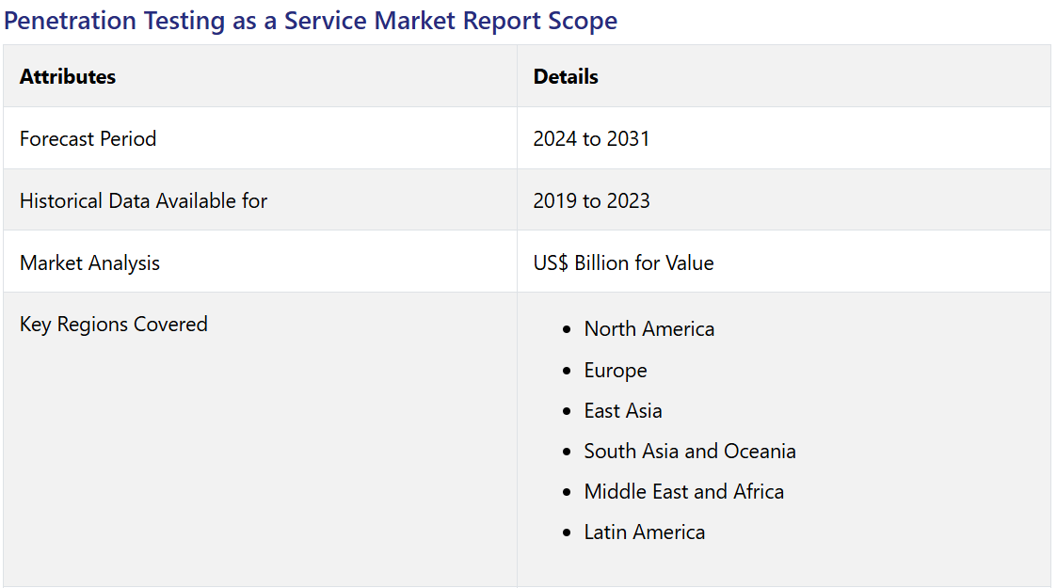Viewport: 1057px width, 588px height.
Task: Click the bullet marker next to East Asia
Action: pos(566,412)
